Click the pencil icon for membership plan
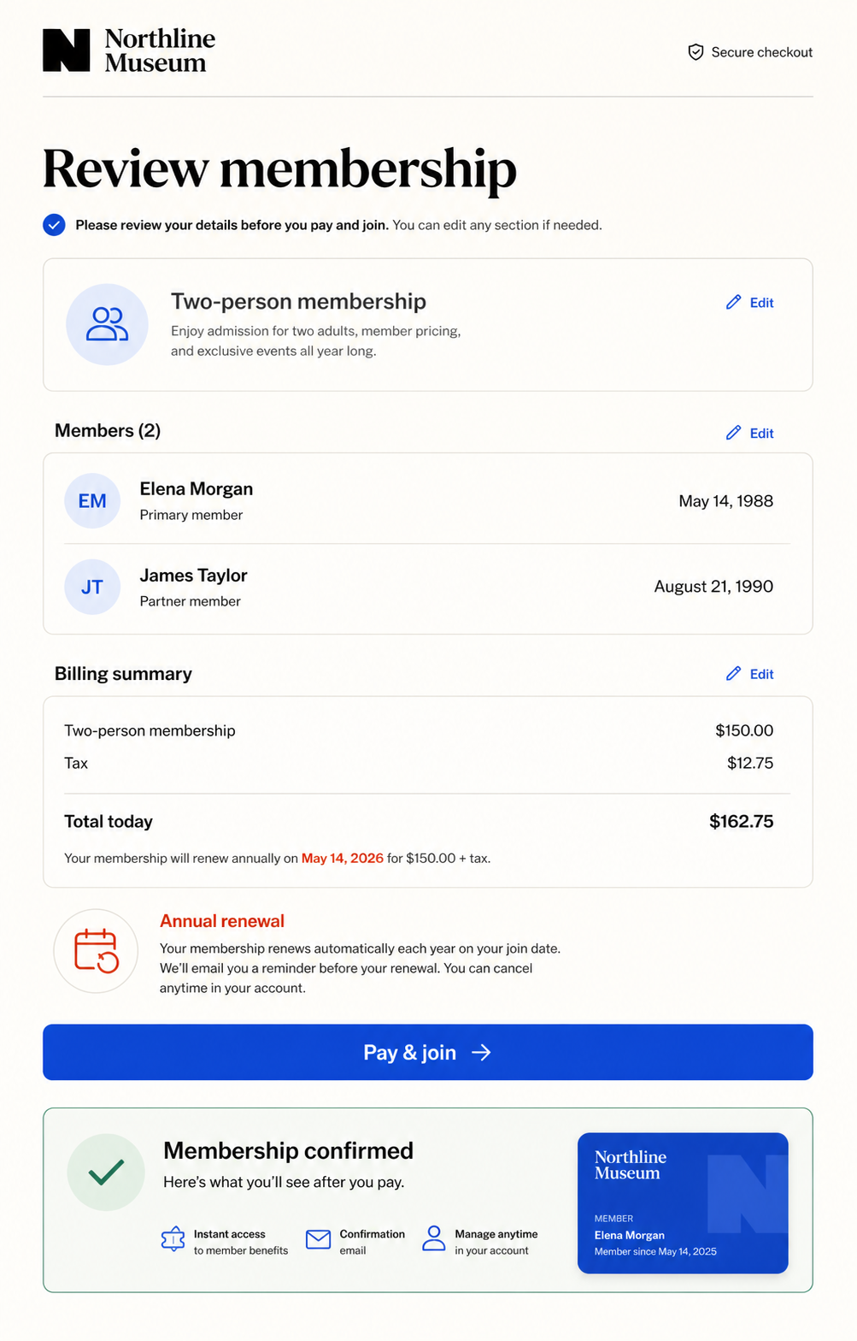Viewport: 857px width, 1341px height. coord(733,302)
